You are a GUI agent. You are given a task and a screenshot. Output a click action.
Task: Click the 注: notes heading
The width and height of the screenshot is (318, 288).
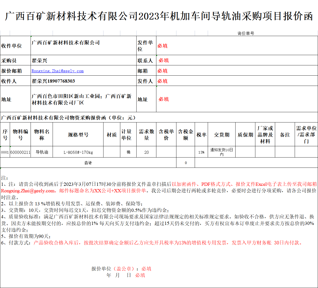(x=5, y=178)
